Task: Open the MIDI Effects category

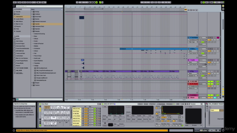Action: (19, 21)
